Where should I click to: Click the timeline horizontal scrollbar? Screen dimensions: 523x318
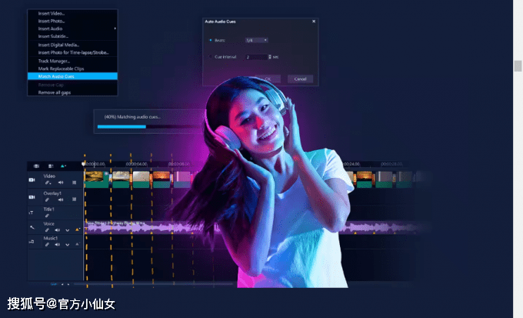tap(153, 284)
